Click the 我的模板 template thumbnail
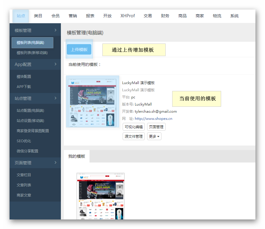 [101, 196]
